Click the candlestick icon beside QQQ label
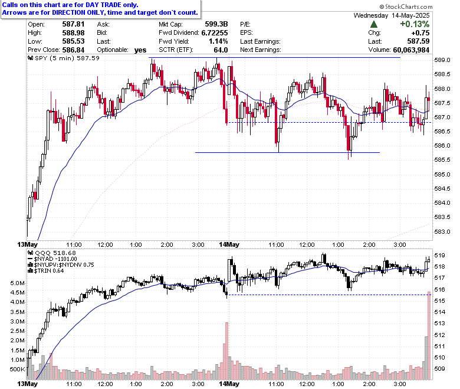 click(x=31, y=253)
